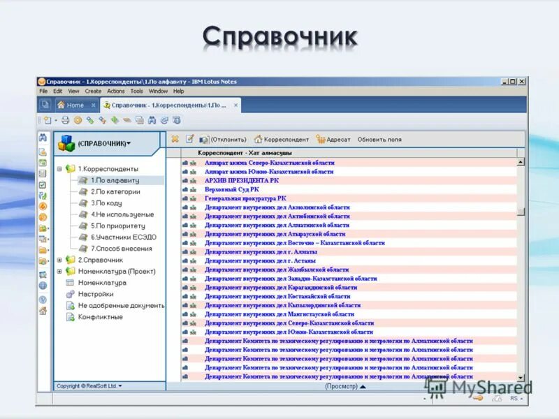Click the edit document icon on the toolbar
559x419 pixels.
point(189,138)
